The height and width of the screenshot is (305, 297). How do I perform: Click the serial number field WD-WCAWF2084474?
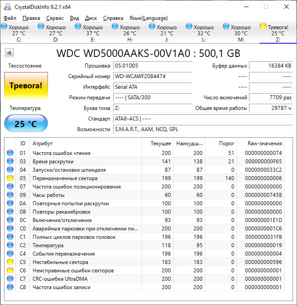152,76
